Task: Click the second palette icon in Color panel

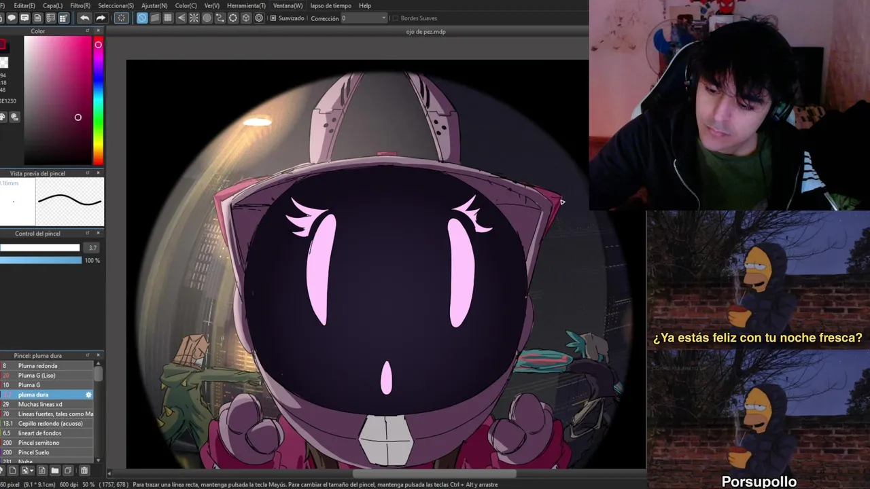Action: click(14, 117)
